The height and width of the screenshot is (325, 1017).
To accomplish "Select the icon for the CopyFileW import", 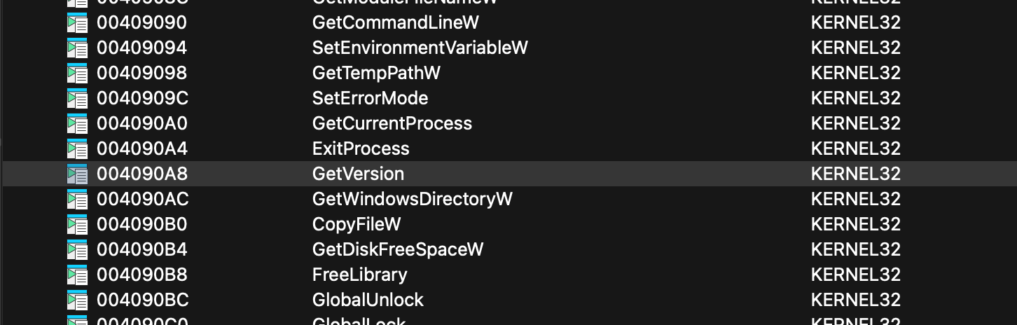I will 77,225.
